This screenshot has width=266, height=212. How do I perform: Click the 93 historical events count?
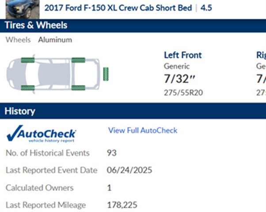coord(112,153)
